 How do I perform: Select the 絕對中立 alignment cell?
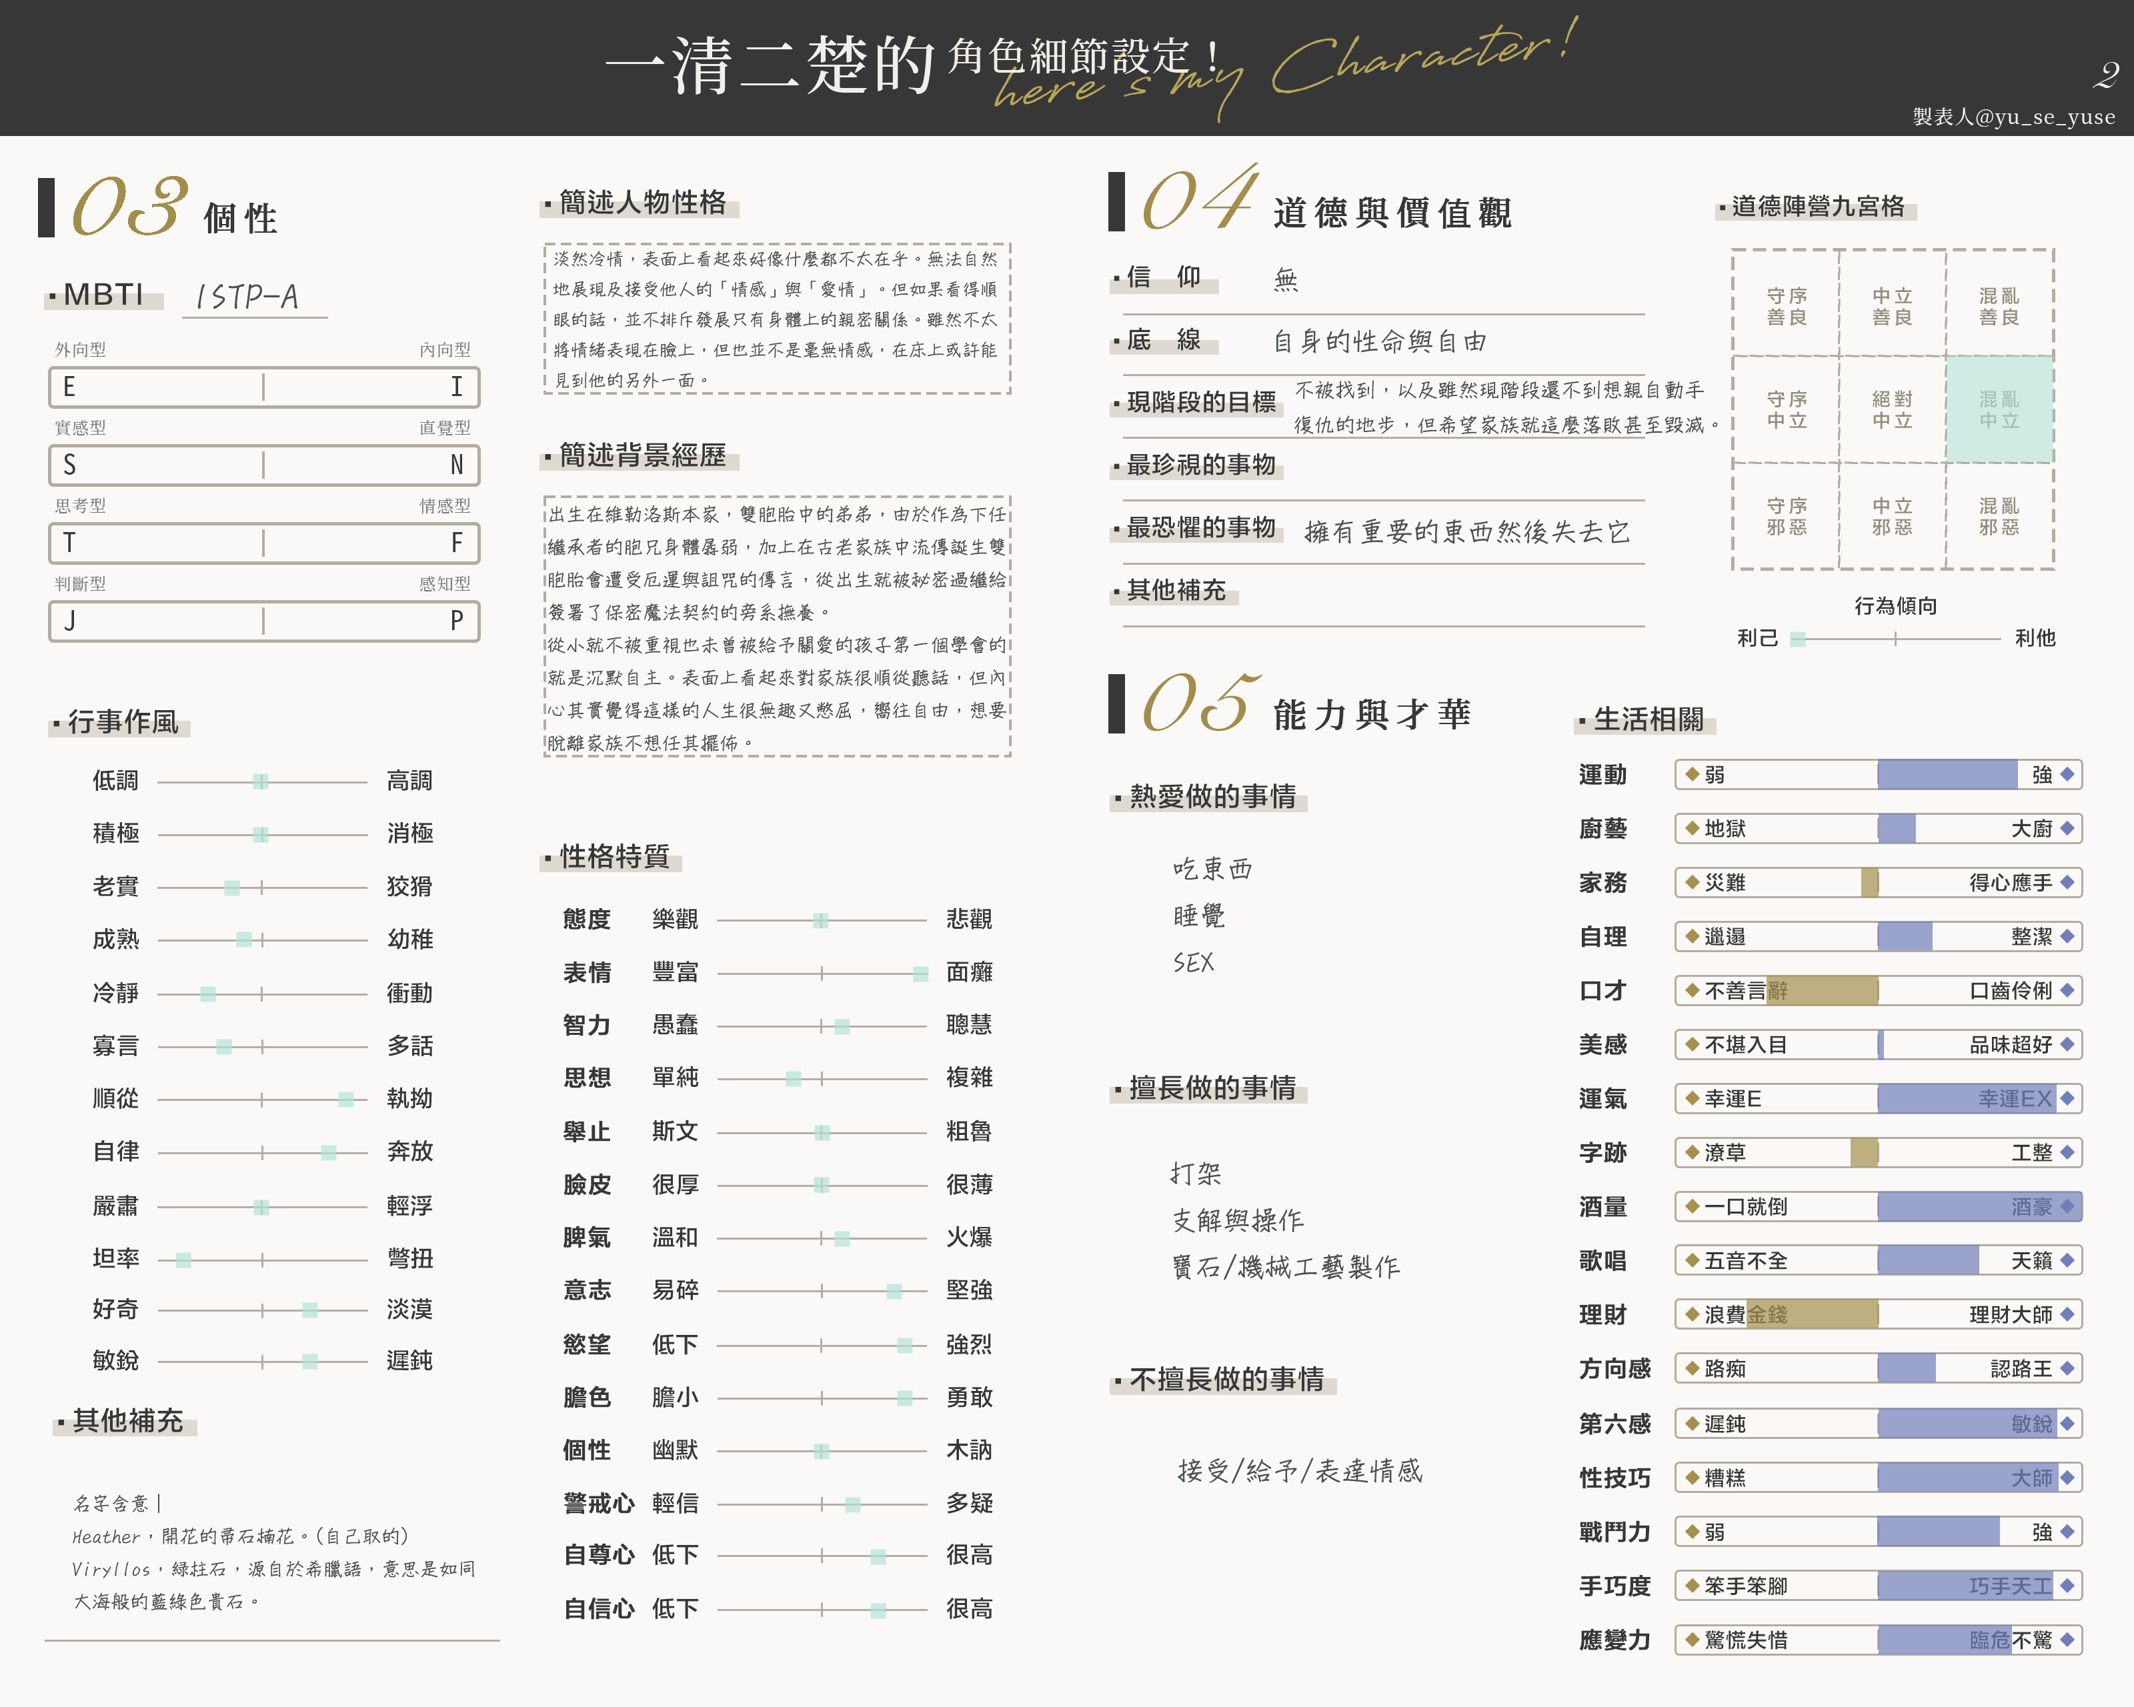tap(1891, 409)
